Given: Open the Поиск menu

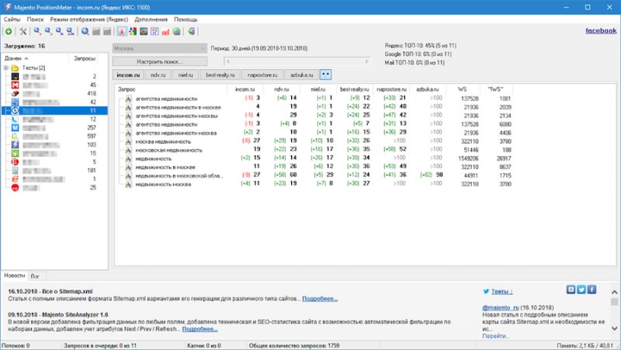Looking at the screenshot, I should pos(35,19).
